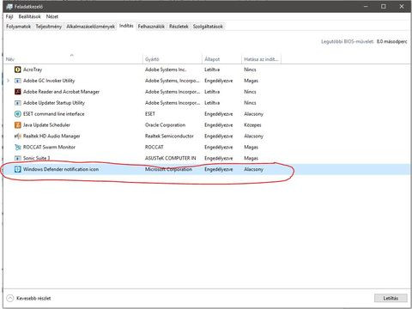Click the AcroTray icon
Viewport: 412px width, 309px height.
18,70
